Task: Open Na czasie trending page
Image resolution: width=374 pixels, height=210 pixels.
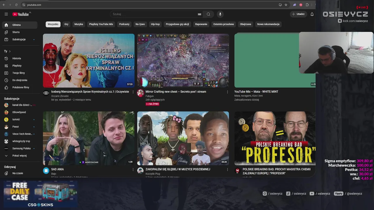Action: coord(20,173)
